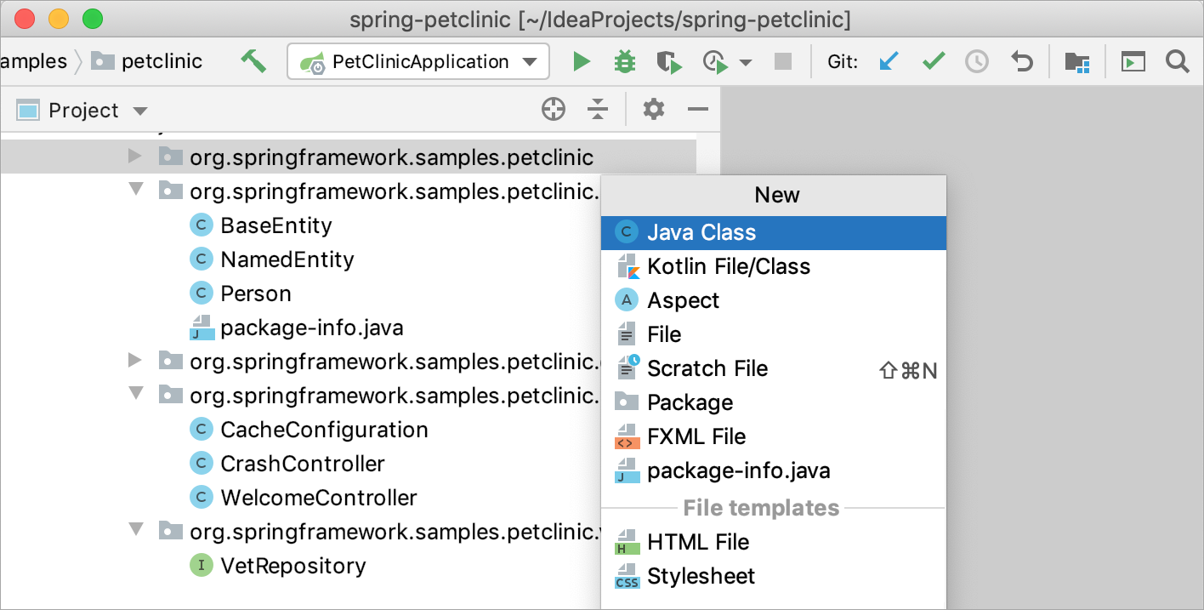
Task: Collapse the package containing VetRepository
Action: pyautogui.click(x=136, y=529)
